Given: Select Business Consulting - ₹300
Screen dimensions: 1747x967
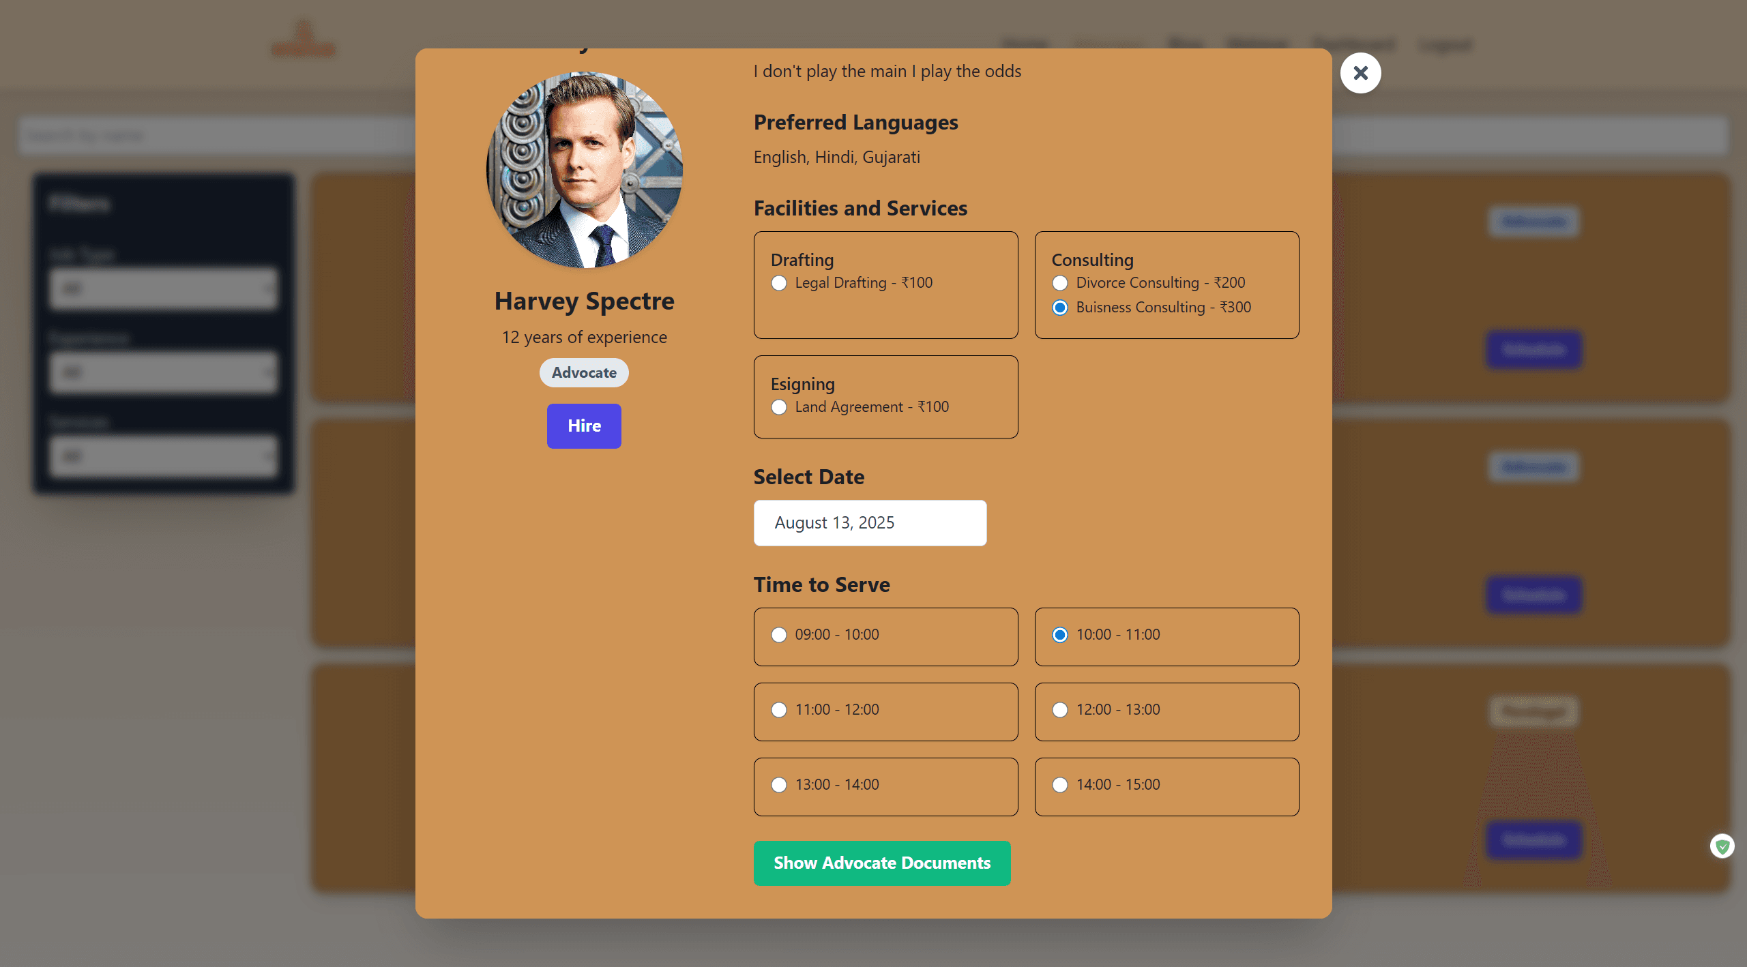Looking at the screenshot, I should pyautogui.click(x=1059, y=308).
